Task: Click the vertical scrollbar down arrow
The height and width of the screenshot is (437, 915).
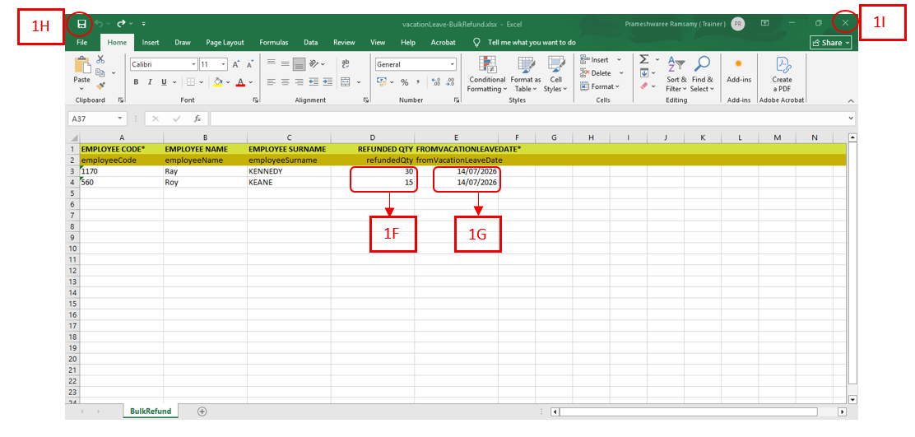Action: point(852,400)
